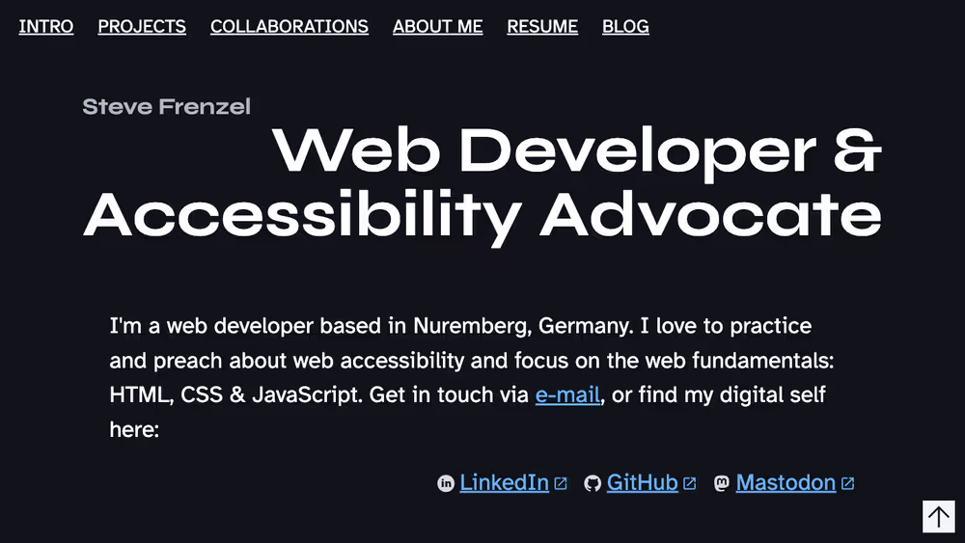Open the ABOUT ME nav link
The height and width of the screenshot is (543, 965).
tap(437, 26)
